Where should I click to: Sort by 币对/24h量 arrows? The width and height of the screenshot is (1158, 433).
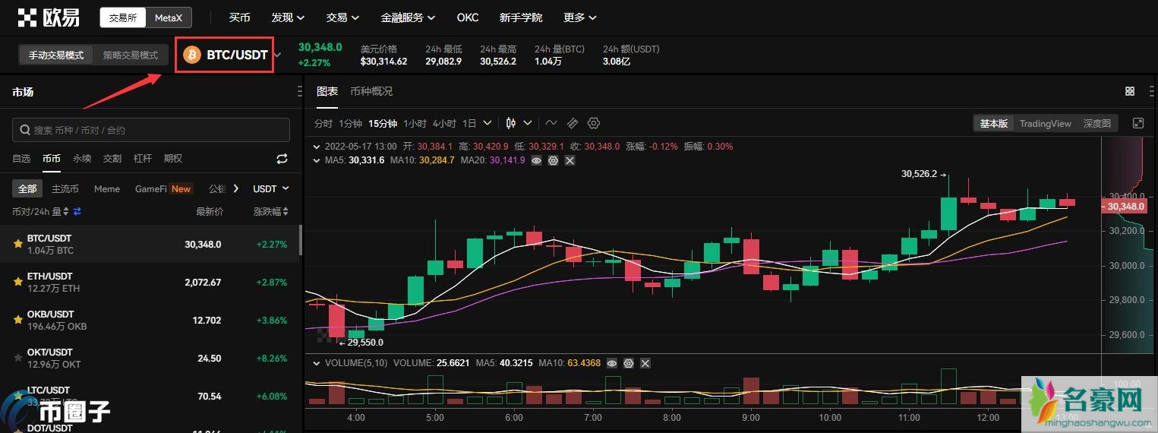[x=66, y=211]
